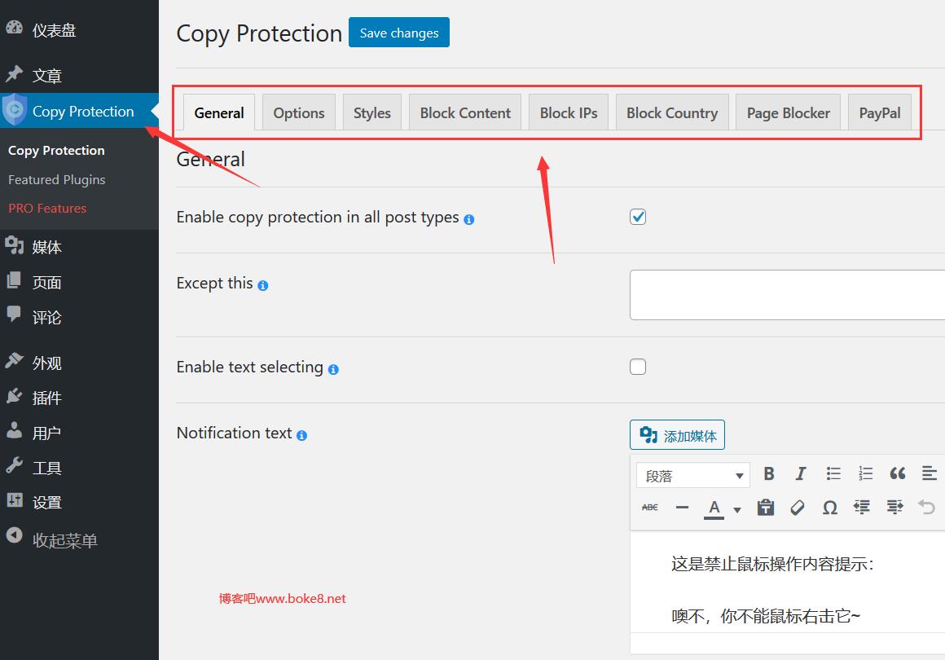Open the 段落 paragraph format dropdown
945x660 pixels.
click(x=692, y=476)
